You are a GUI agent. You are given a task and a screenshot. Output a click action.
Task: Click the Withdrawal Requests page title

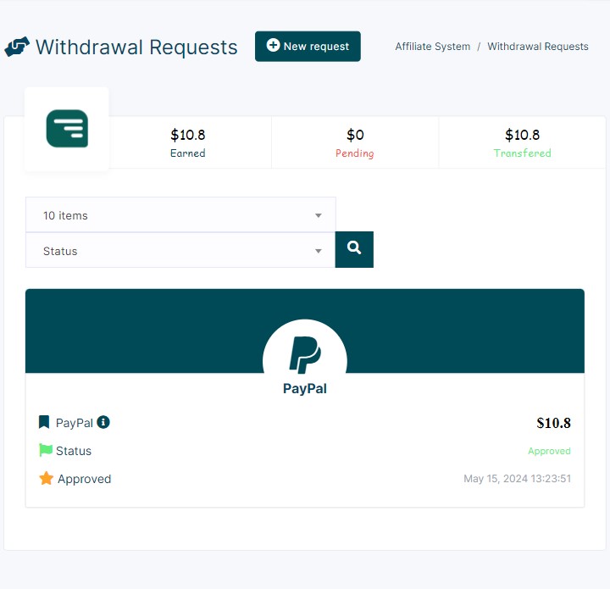pyautogui.click(x=136, y=47)
